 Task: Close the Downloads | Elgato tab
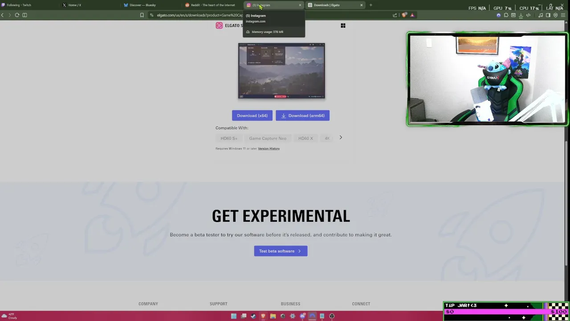tap(361, 5)
